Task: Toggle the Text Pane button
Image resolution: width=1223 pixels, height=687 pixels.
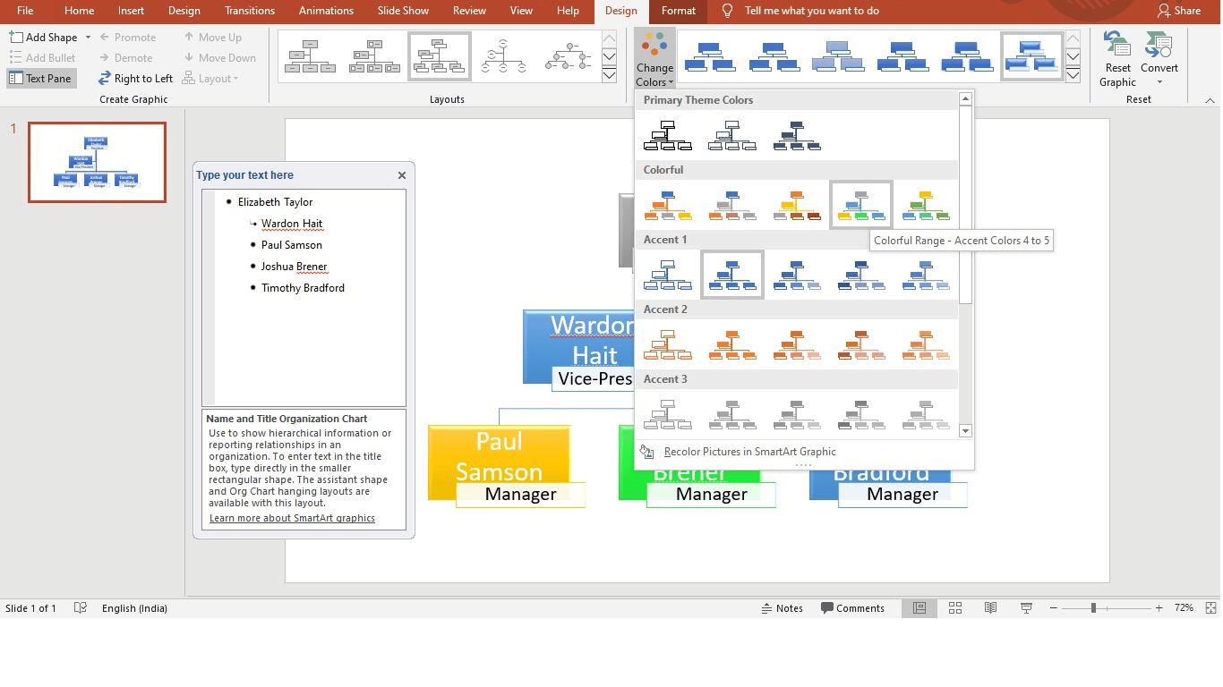Action: (x=41, y=79)
